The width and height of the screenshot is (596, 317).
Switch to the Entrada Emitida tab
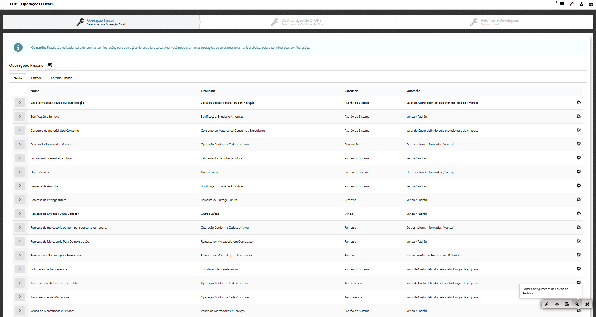[x=62, y=78]
